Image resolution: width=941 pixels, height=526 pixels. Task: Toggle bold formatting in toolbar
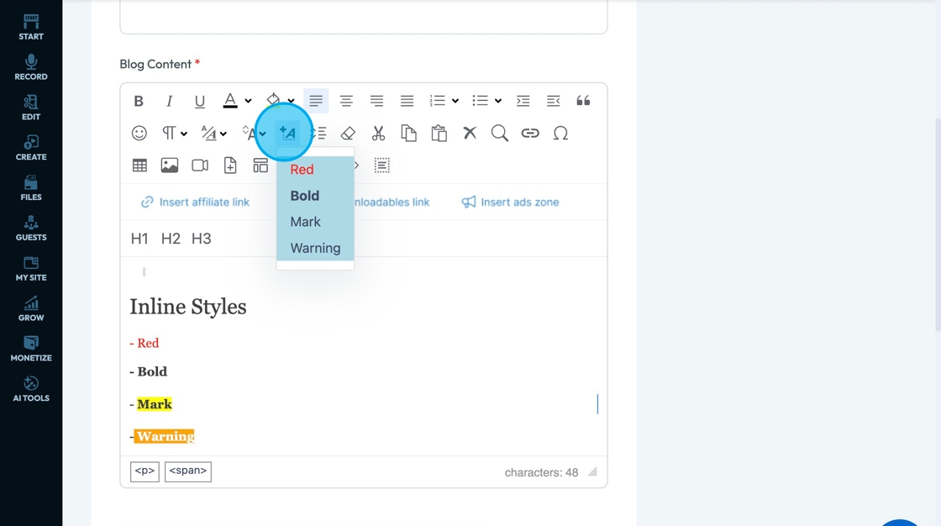tap(139, 101)
